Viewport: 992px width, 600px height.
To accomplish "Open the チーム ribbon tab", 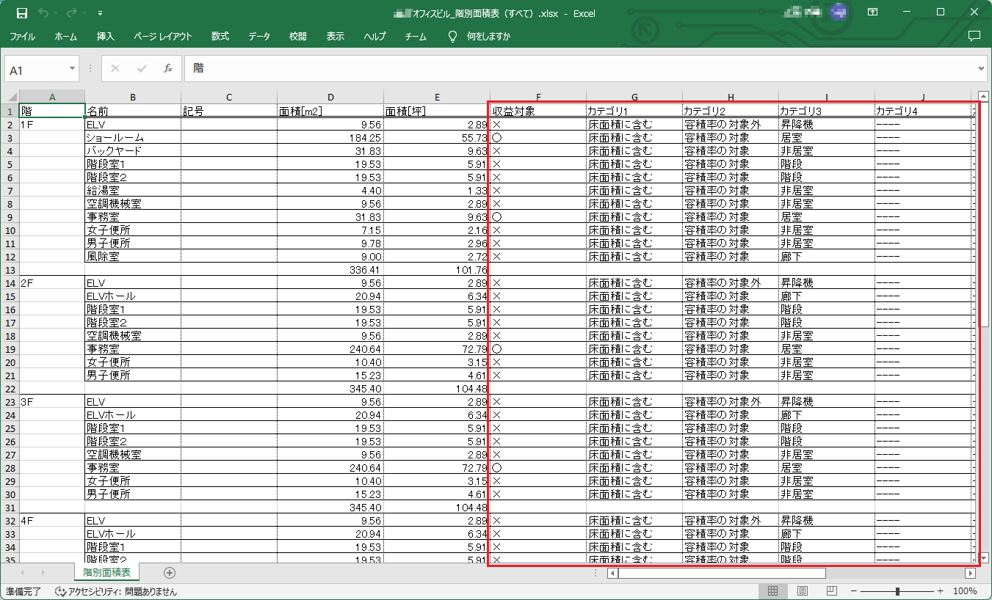I will tap(416, 36).
